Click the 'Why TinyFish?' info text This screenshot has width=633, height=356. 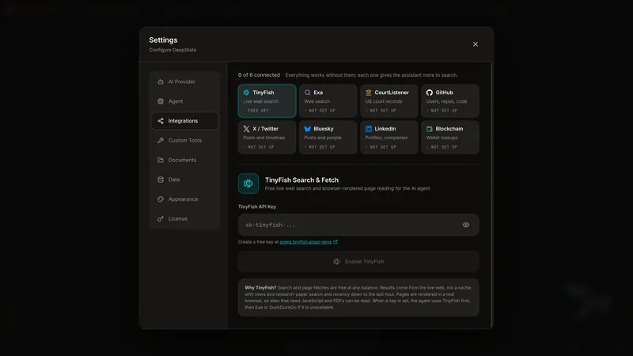point(358,297)
